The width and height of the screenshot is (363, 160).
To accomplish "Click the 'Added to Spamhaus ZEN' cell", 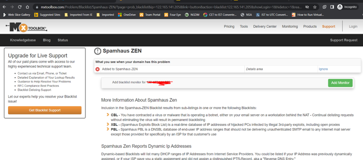I will [x=173, y=69].
